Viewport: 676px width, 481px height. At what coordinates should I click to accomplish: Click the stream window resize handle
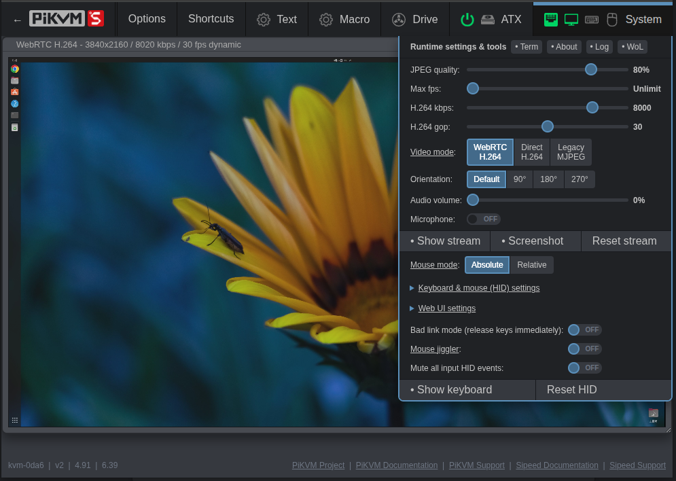[x=669, y=430]
